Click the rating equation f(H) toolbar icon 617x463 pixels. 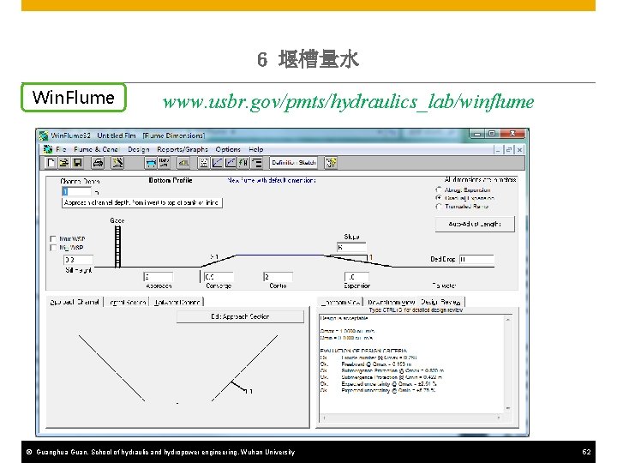243,163
